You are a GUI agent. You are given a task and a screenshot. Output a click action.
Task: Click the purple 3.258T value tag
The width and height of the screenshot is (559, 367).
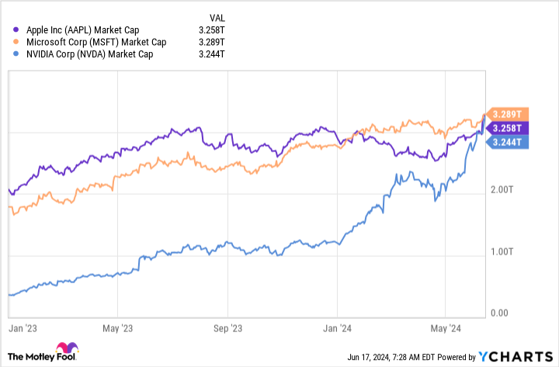505,127
